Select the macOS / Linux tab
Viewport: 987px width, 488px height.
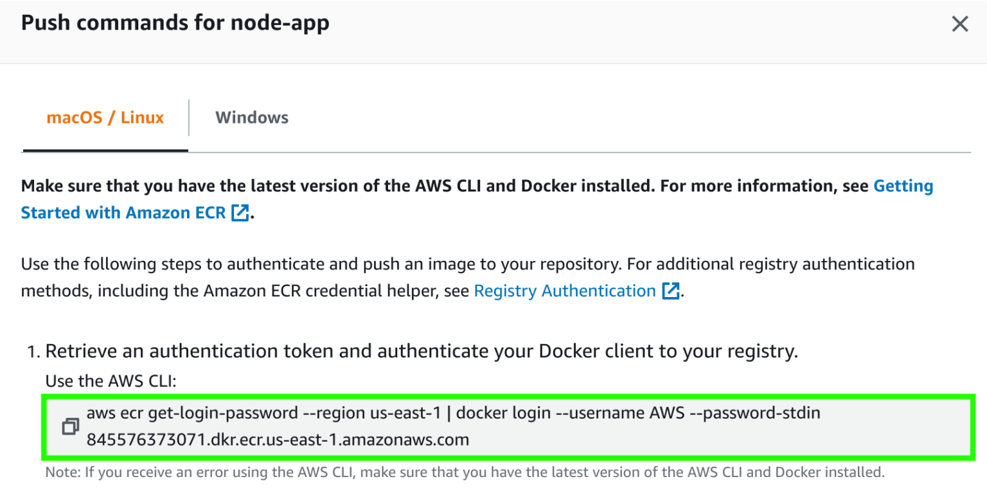(x=105, y=117)
